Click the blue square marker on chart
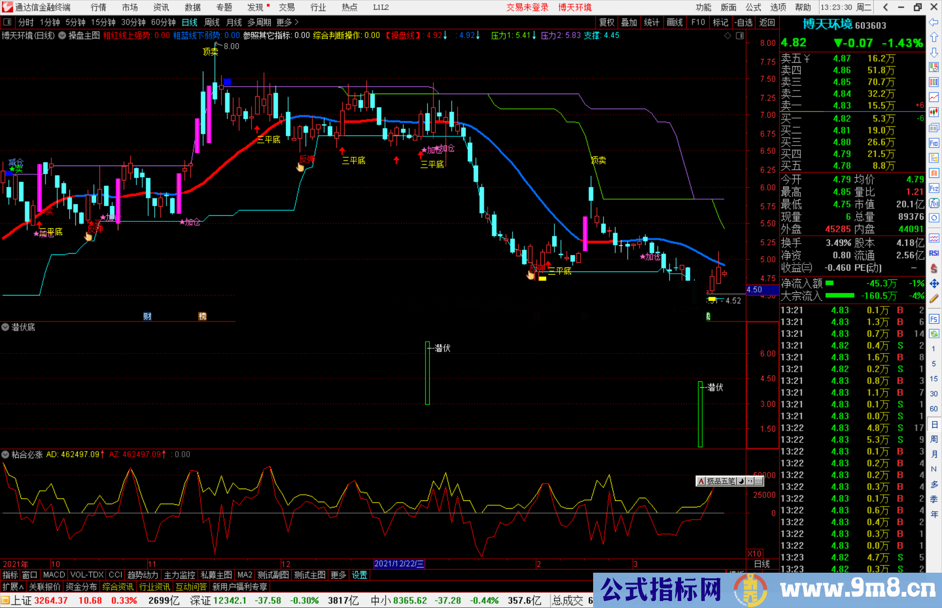 227,82
